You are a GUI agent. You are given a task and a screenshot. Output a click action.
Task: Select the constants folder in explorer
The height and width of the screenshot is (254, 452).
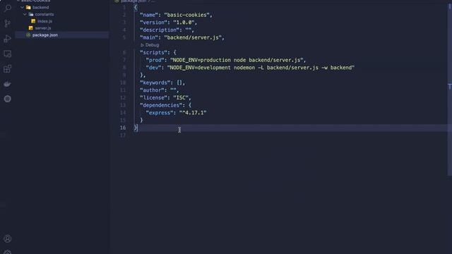[x=44, y=14]
